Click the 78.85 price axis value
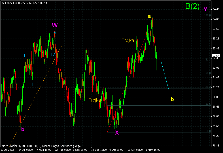The height and width of the screenshot is (153, 223). [216, 146]
